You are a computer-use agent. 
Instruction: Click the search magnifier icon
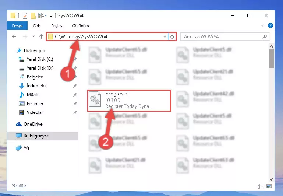coord(265,37)
